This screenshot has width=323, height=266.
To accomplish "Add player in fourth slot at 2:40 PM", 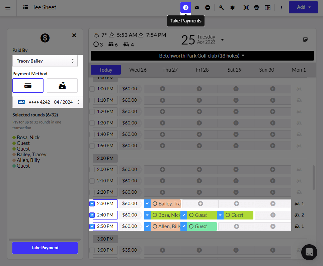I will pyautogui.click(x=273, y=215).
